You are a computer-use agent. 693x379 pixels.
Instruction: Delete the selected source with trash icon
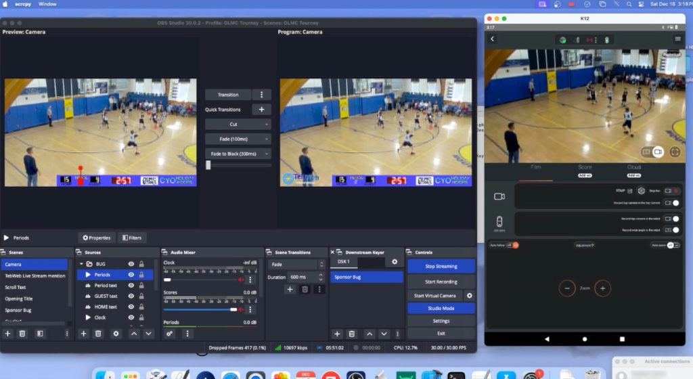[99, 334]
